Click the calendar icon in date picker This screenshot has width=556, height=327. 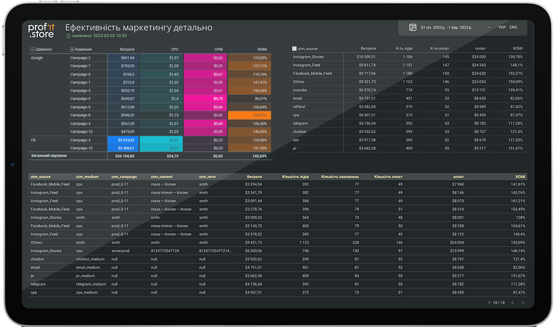(413, 28)
